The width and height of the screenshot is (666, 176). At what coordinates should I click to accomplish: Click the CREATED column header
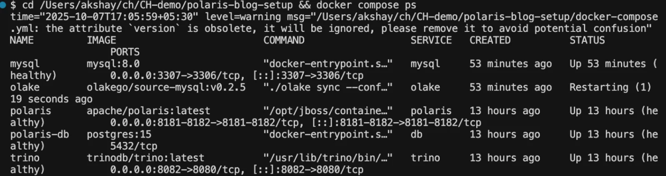click(490, 40)
